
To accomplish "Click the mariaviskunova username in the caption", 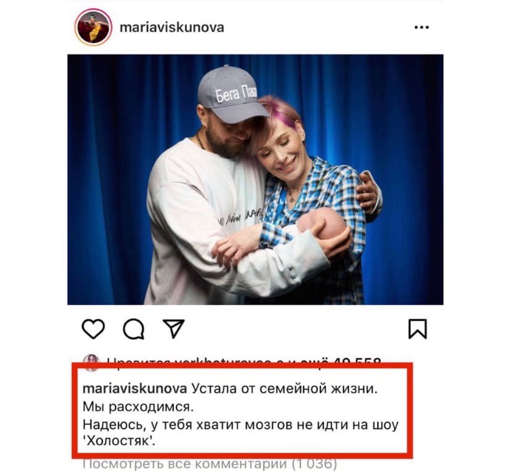I will (135, 389).
